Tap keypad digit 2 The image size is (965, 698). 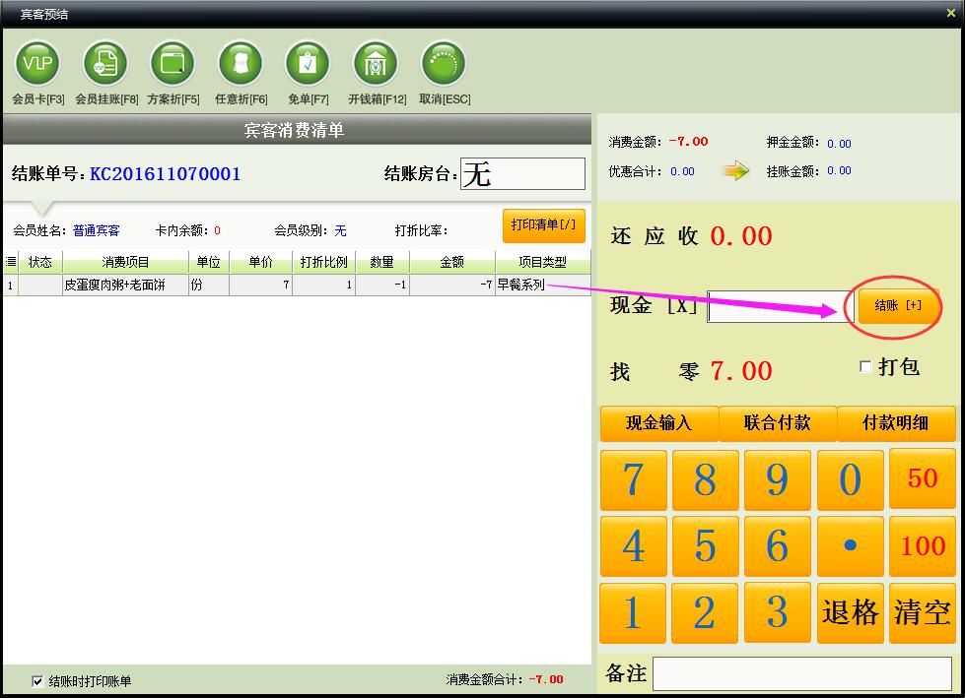706,612
